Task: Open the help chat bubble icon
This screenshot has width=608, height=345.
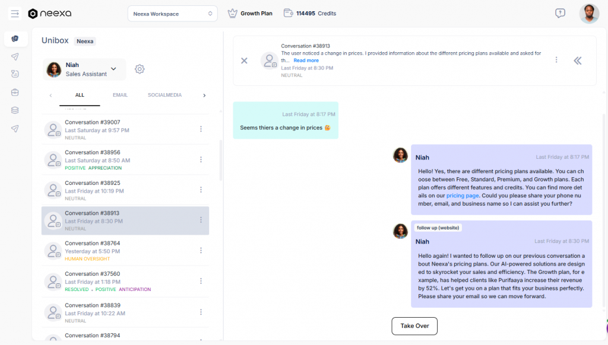Action: coord(560,13)
